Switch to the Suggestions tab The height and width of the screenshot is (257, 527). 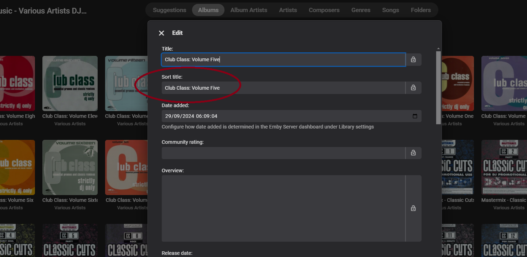(x=169, y=10)
